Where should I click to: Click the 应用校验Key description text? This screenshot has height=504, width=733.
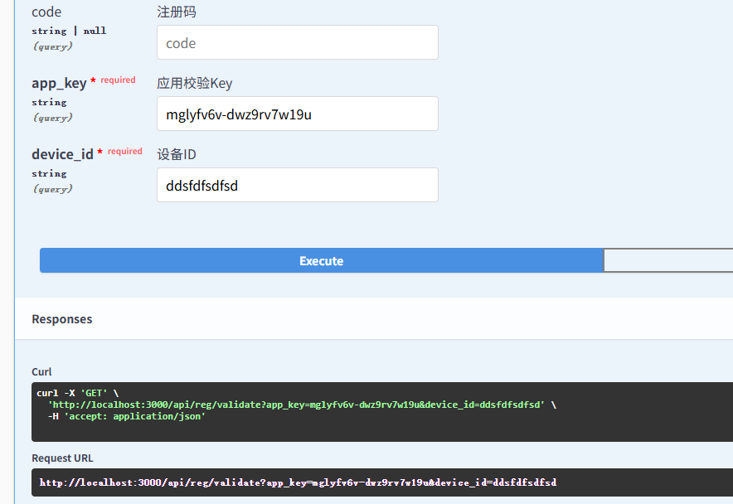click(195, 83)
